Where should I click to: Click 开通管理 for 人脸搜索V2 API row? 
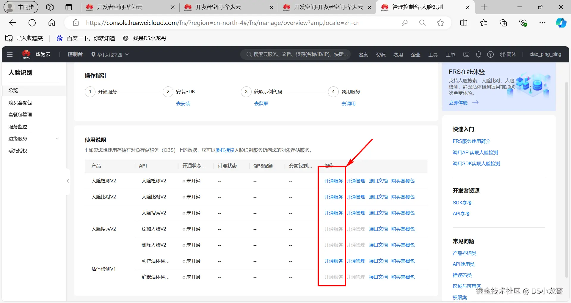click(356, 213)
